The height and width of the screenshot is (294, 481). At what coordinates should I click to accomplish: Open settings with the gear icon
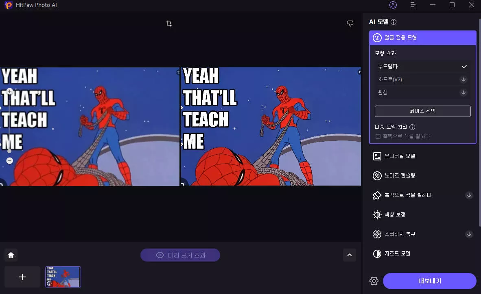[374, 281]
